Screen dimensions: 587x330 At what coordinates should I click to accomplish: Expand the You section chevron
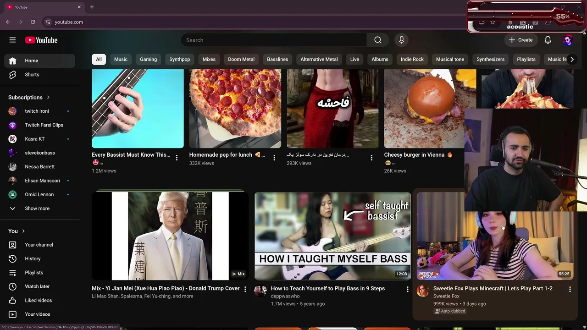(x=23, y=231)
